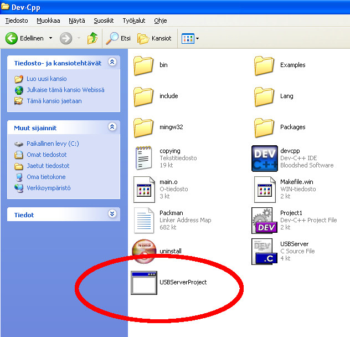Screen dimensions: 350x337
Task: Click the globe icon beside Julkaise tämä kansio
Action: tap(19, 90)
